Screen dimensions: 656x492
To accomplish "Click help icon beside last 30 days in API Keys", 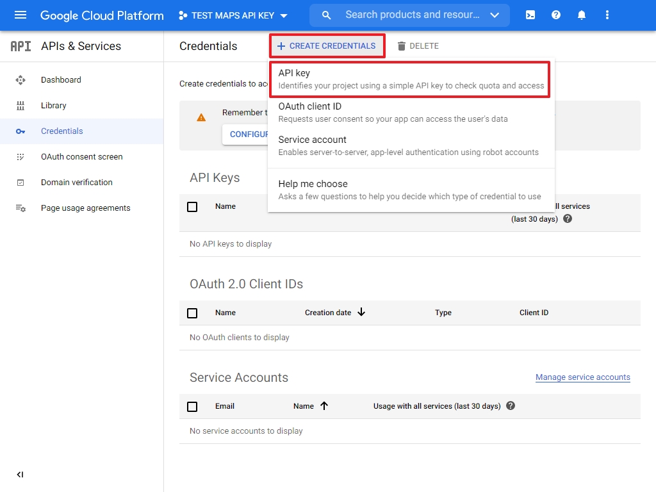I will click(x=568, y=218).
